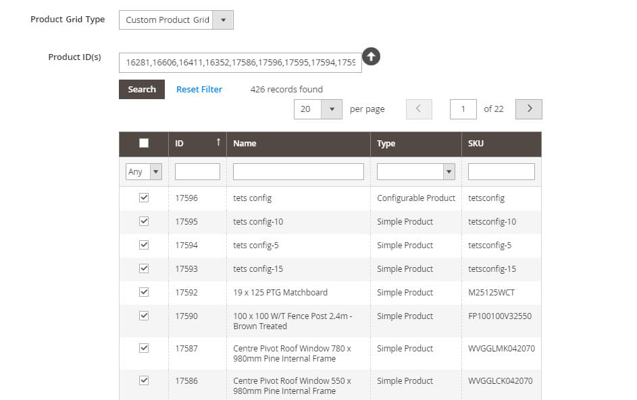Click ID cell '17593'
This screenshot has height=400, width=637.
tap(186, 268)
